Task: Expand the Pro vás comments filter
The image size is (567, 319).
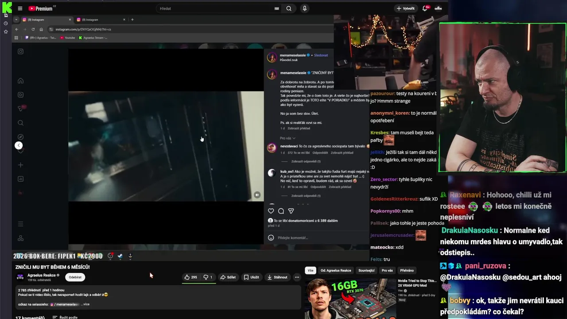Action: pyautogui.click(x=287, y=138)
